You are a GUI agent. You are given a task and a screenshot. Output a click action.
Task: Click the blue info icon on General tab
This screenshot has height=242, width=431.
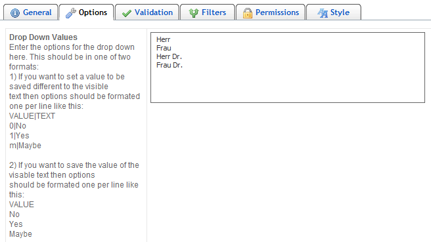click(x=15, y=13)
